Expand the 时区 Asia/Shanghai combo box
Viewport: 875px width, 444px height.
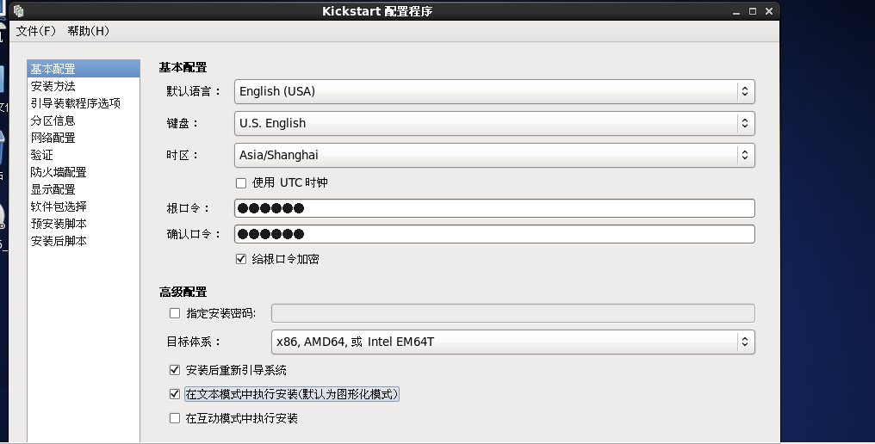[x=494, y=155]
